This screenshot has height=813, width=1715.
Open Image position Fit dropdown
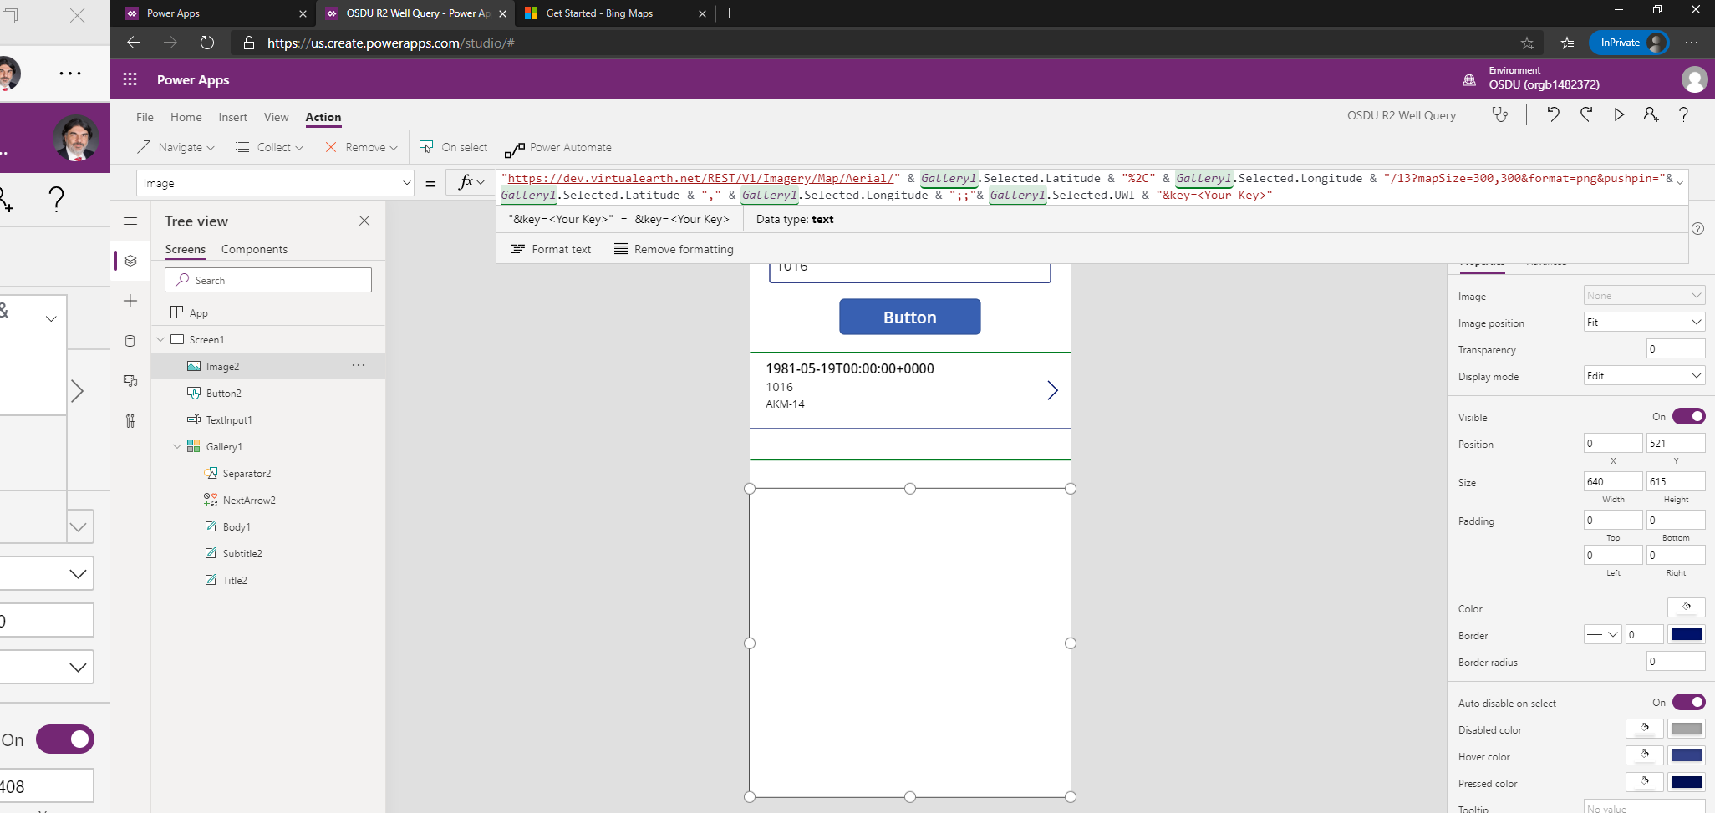click(1644, 322)
